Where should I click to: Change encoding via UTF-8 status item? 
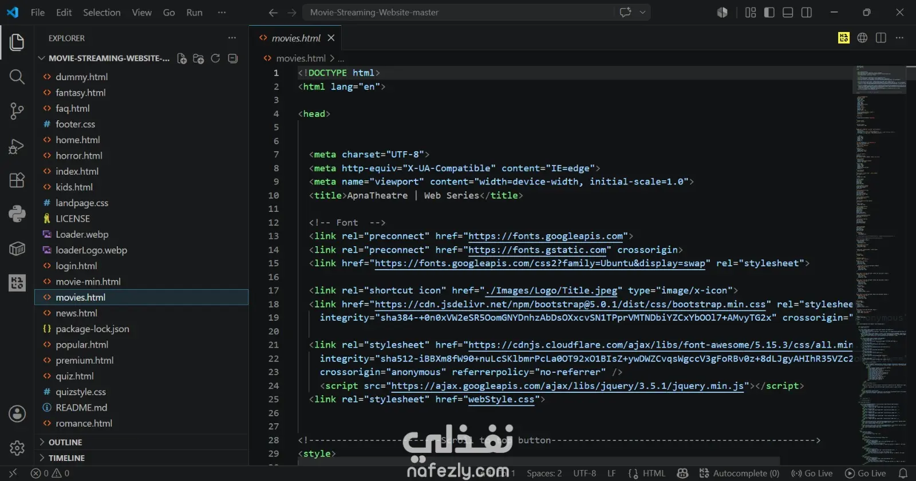coord(585,474)
